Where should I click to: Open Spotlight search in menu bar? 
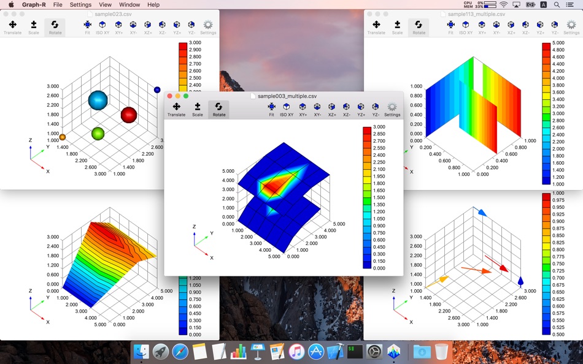click(557, 4)
